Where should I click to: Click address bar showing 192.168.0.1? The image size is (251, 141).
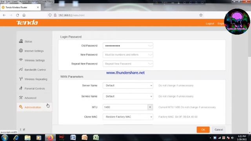pos(125,15)
